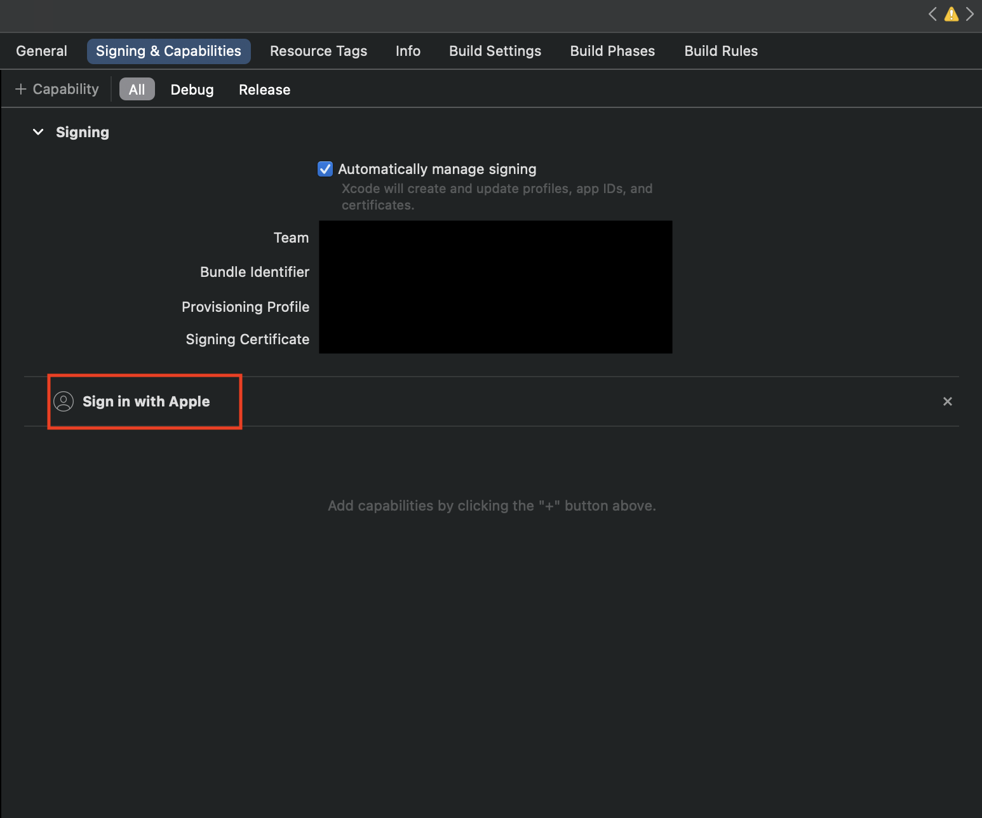Go to next issue arrow
The height and width of the screenshot is (818, 982).
coord(970,14)
